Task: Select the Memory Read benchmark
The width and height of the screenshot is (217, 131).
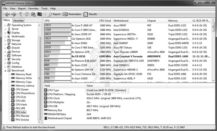Action: [24, 74]
